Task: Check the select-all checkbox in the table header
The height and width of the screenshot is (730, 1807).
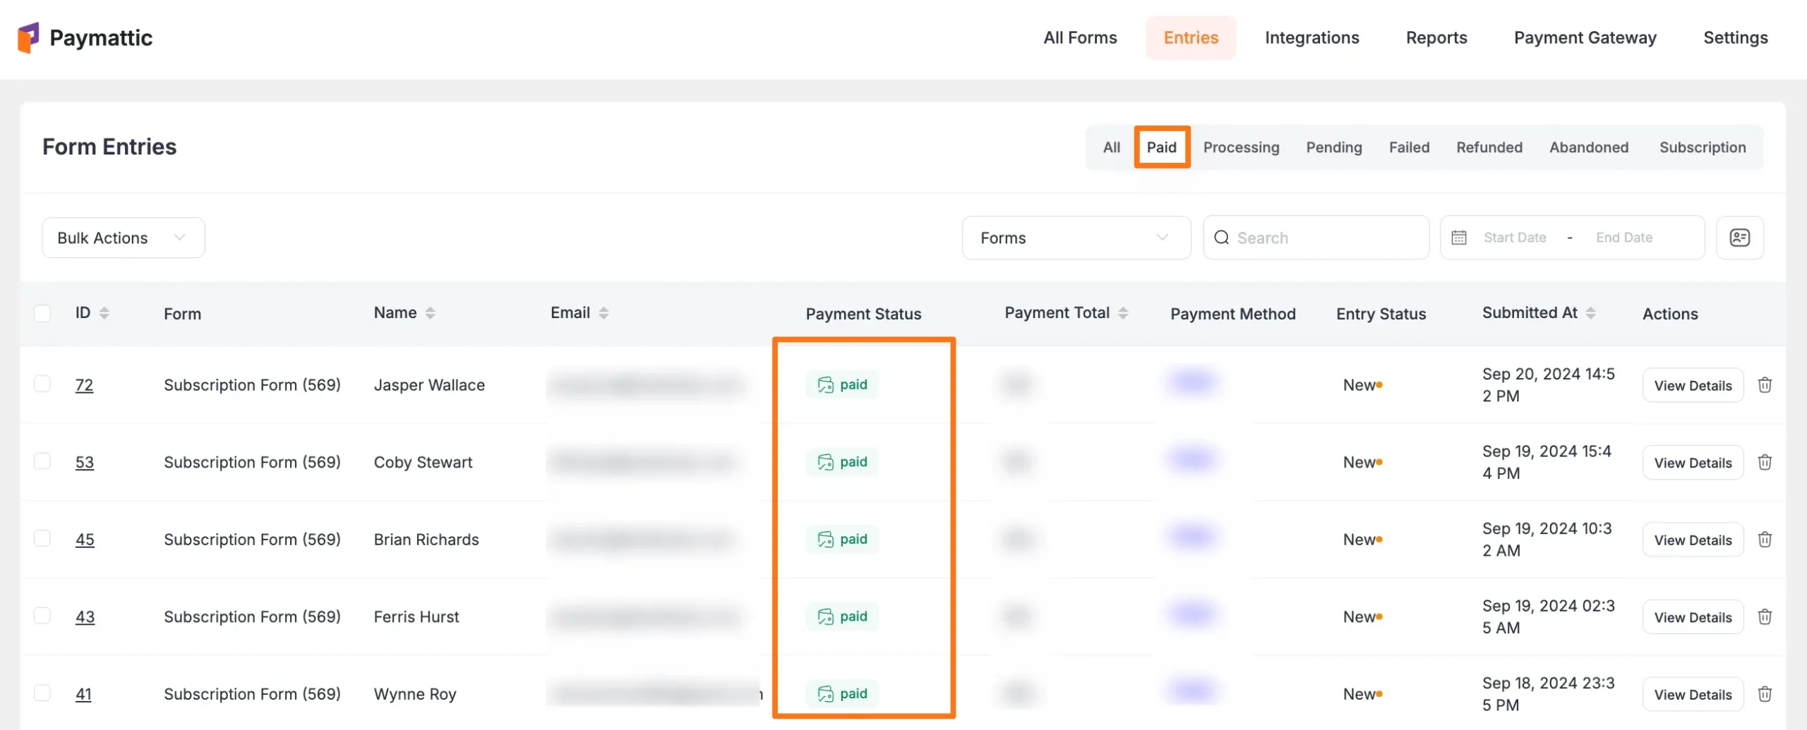Action: click(42, 312)
